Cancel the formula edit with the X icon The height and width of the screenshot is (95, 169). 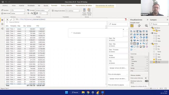(x=7, y=20)
